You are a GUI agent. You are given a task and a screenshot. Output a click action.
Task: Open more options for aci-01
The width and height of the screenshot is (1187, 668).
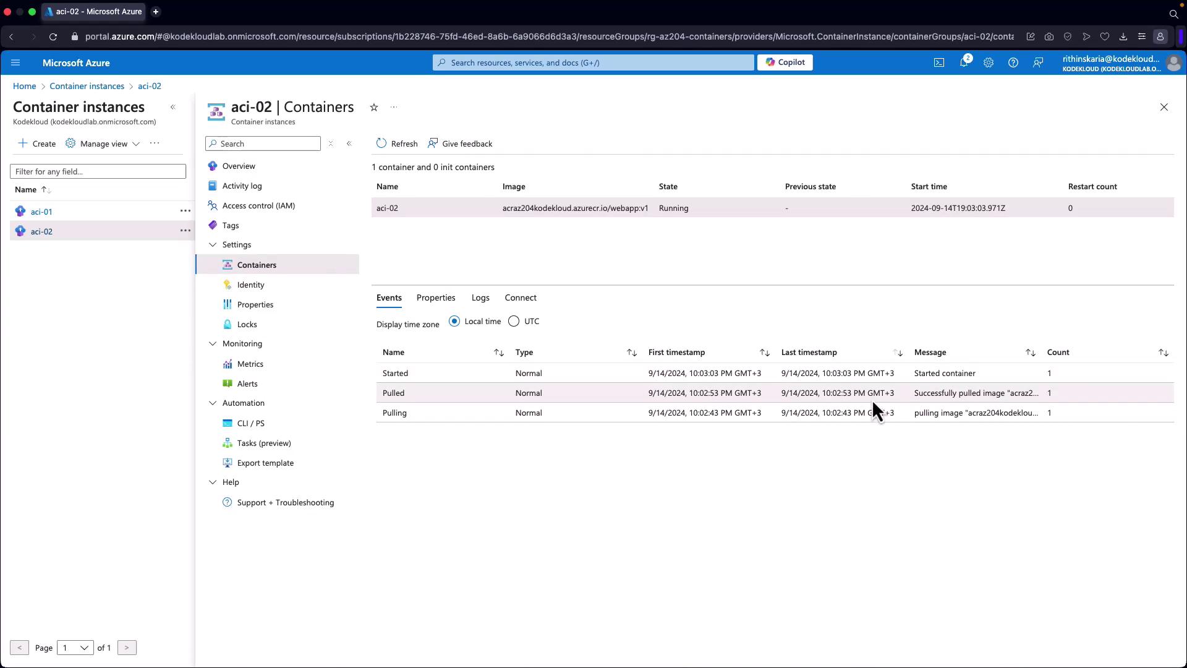185,211
